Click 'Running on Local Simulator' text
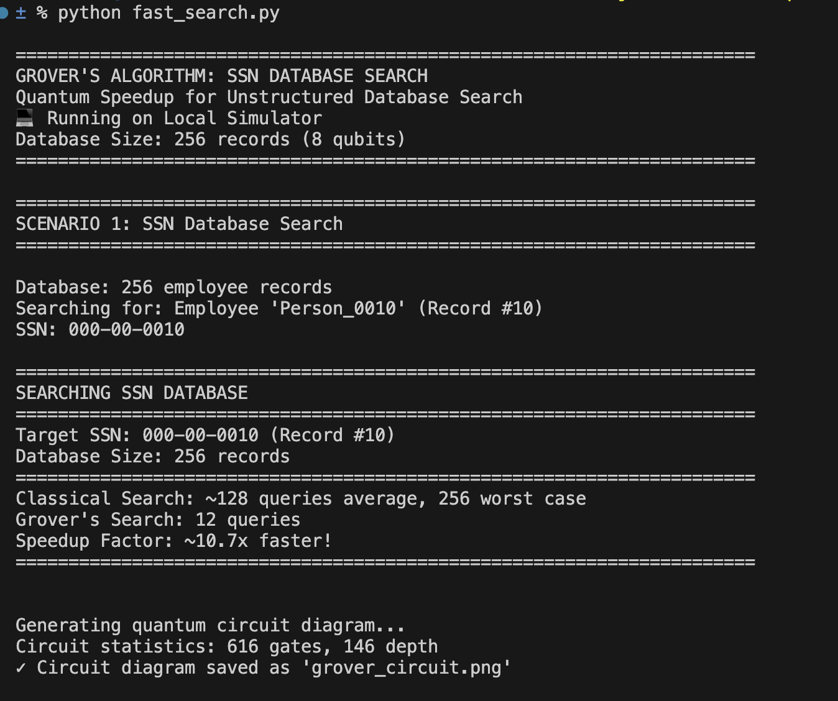 [x=185, y=118]
